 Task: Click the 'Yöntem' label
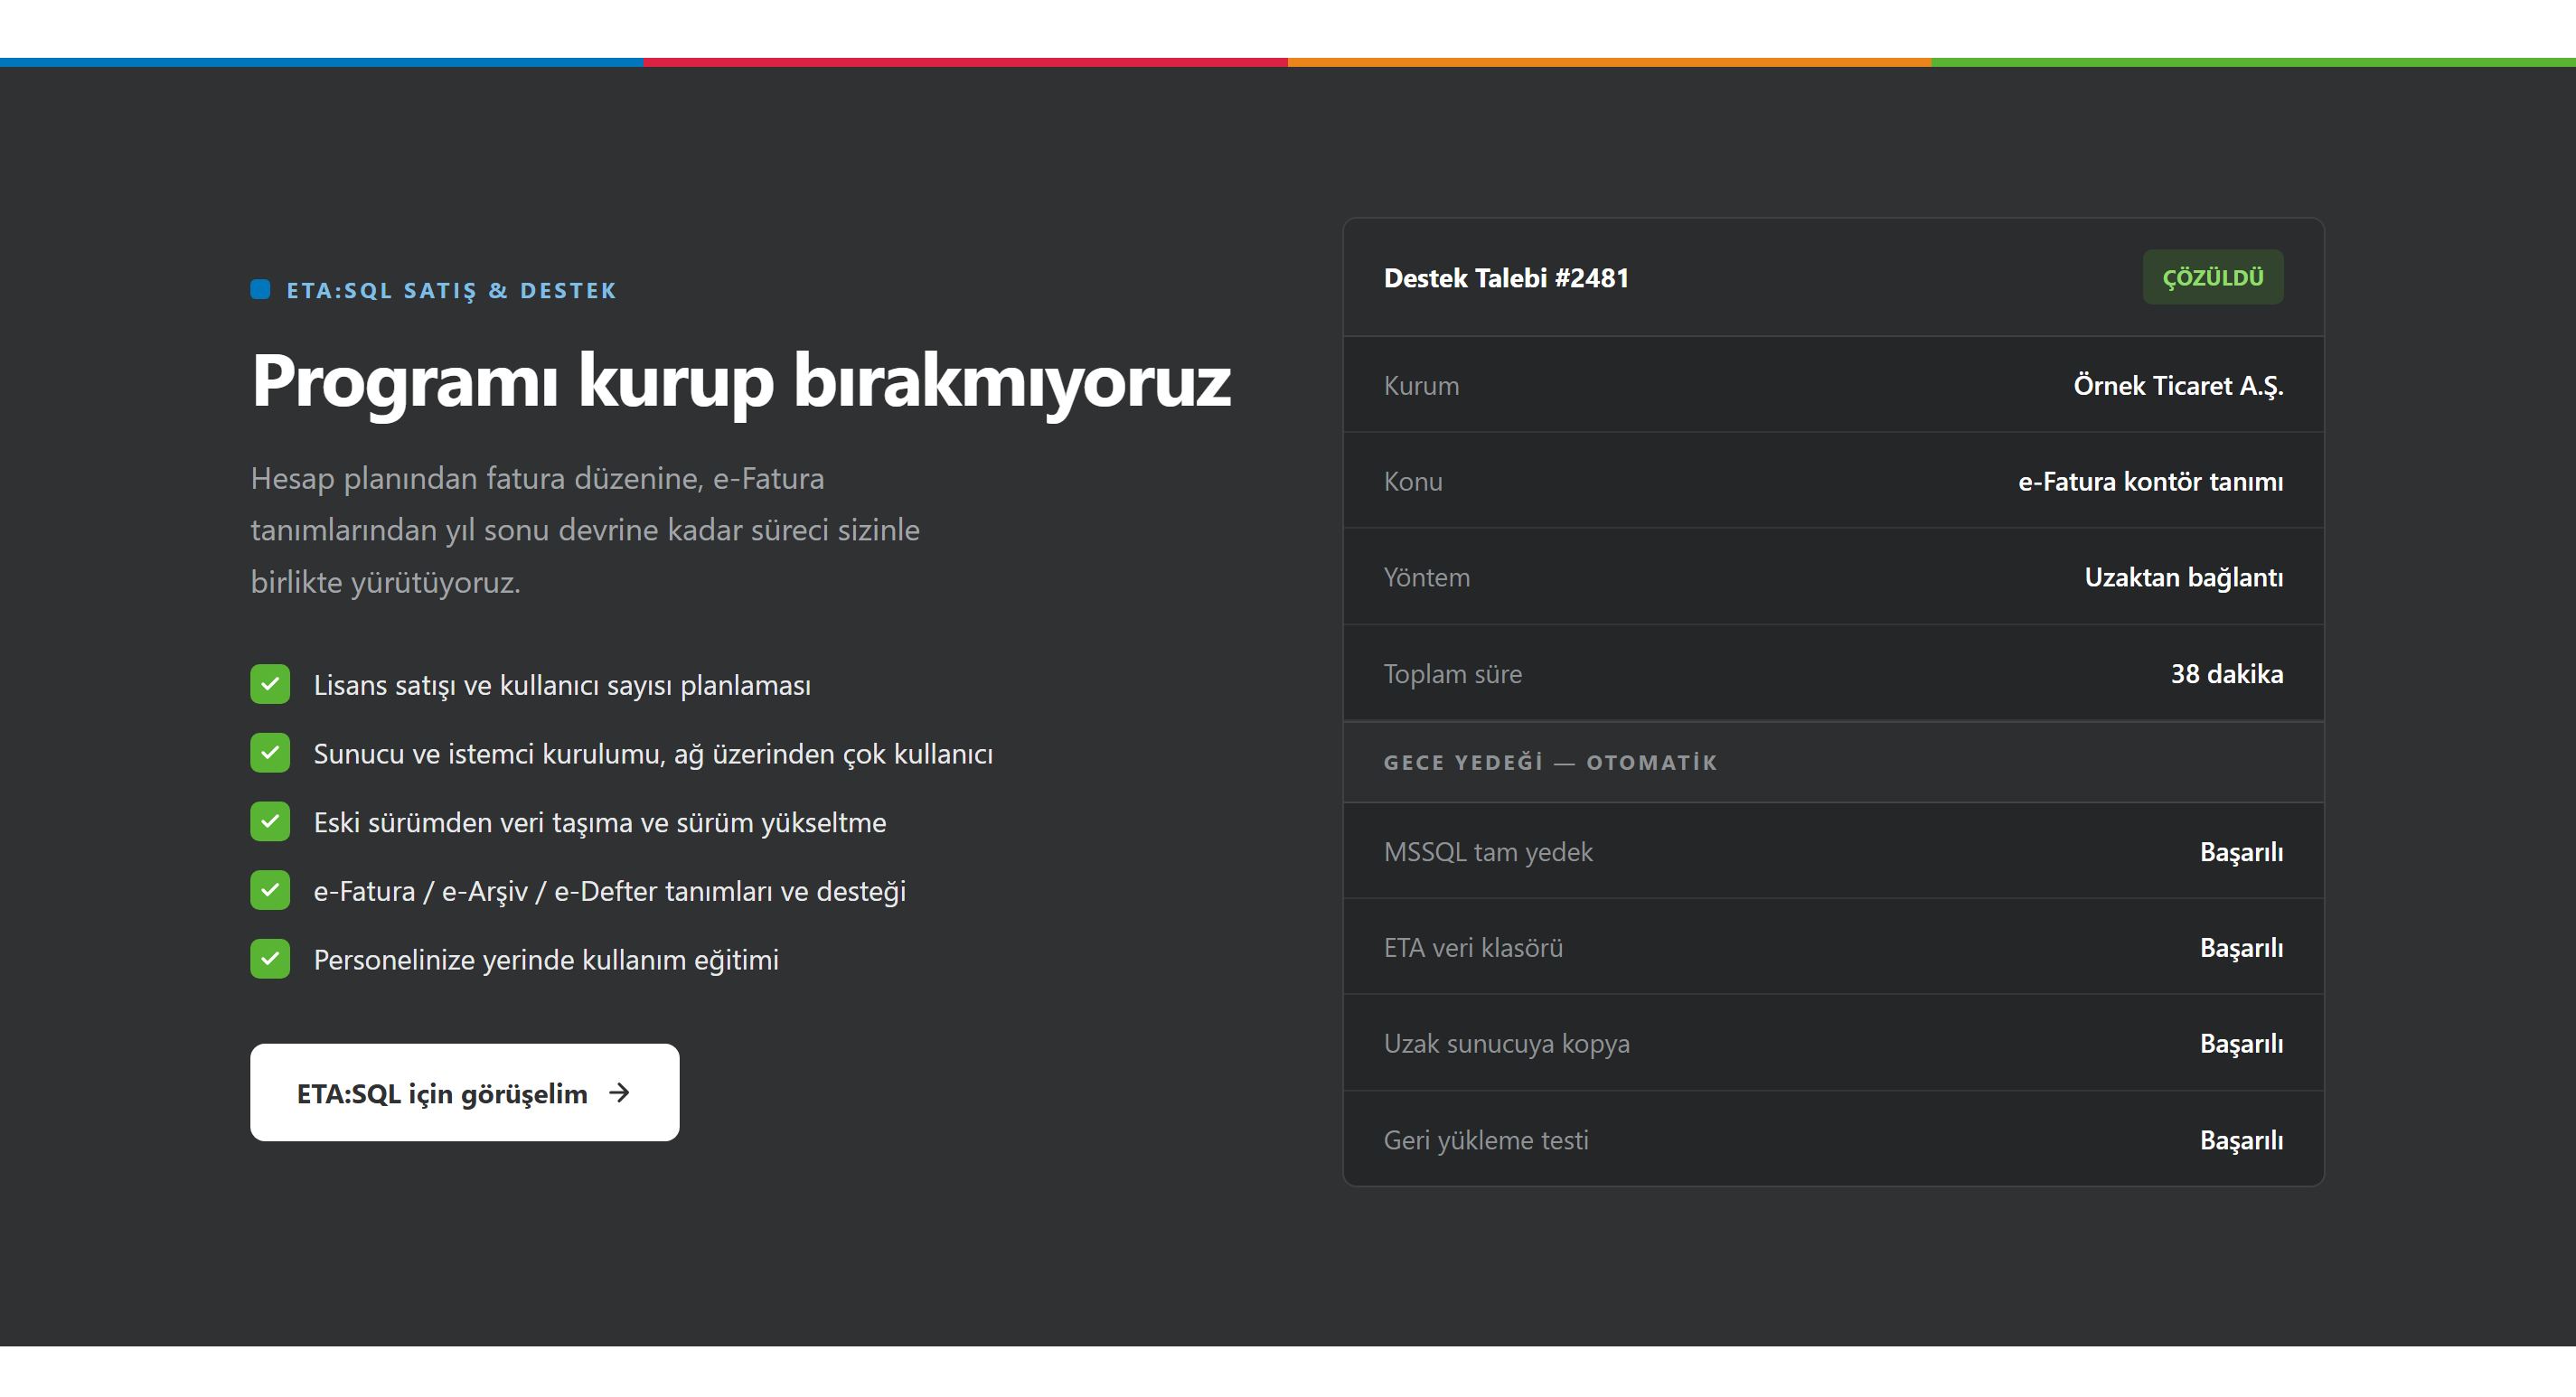(1427, 578)
